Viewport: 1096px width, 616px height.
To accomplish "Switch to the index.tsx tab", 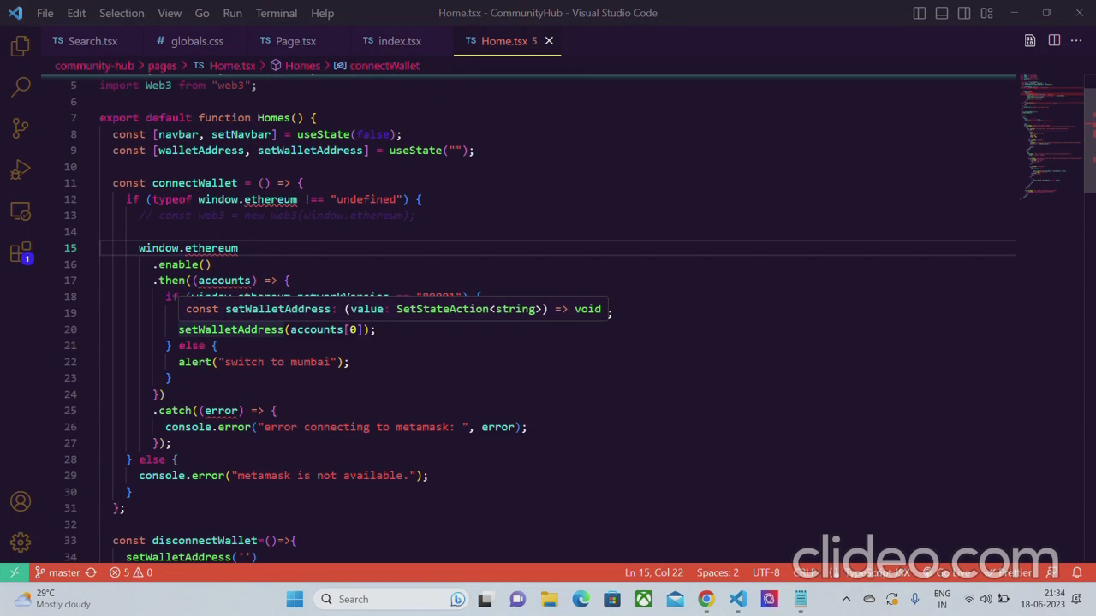I will click(x=399, y=41).
